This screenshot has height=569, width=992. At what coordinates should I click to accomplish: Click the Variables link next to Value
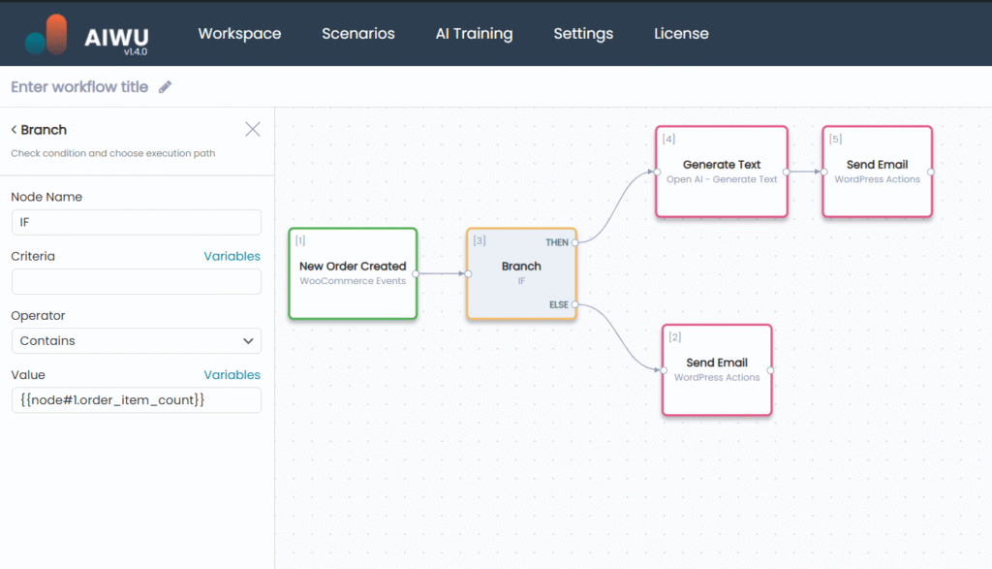tap(232, 374)
